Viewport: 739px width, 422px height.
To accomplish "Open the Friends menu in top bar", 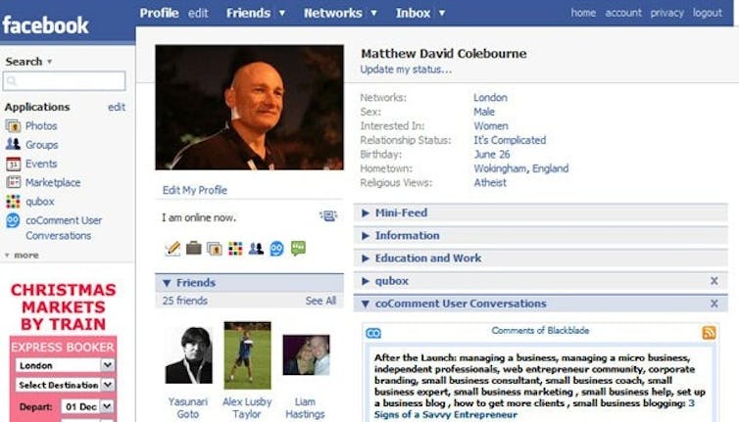I will [x=256, y=13].
